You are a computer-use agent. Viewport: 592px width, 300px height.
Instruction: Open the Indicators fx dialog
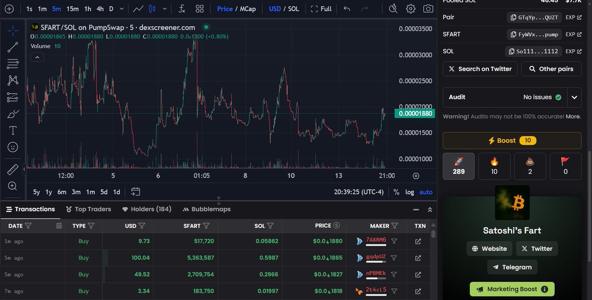181,8
